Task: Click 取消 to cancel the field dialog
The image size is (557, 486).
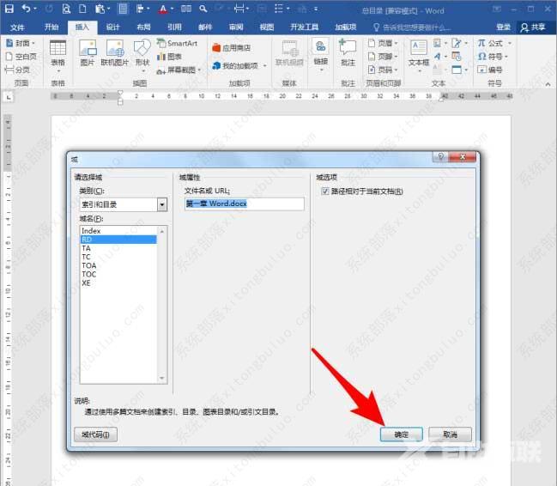Action: click(x=450, y=434)
